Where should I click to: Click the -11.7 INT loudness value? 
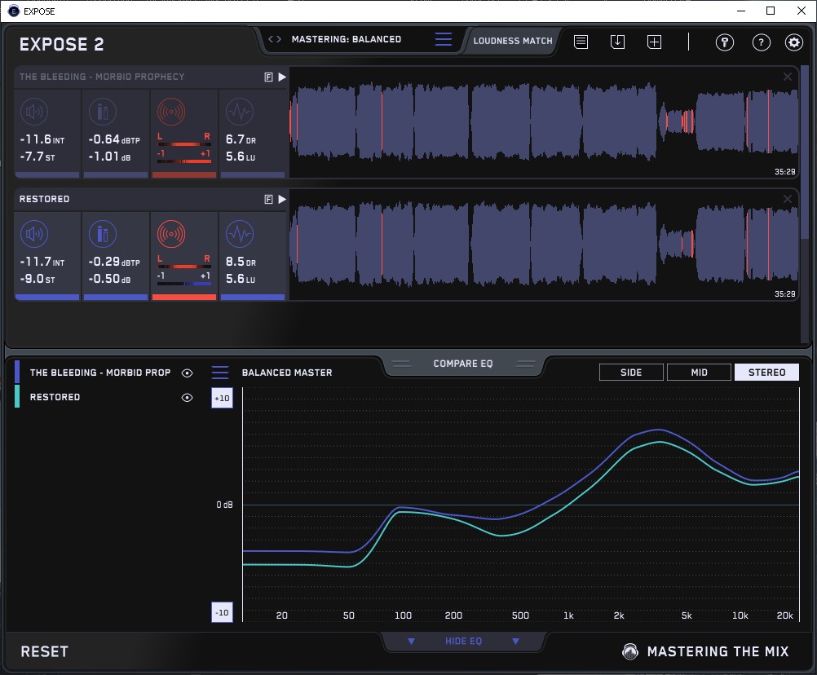point(42,262)
